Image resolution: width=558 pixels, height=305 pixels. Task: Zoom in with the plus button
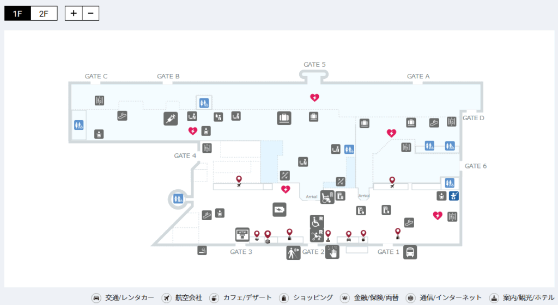point(74,14)
